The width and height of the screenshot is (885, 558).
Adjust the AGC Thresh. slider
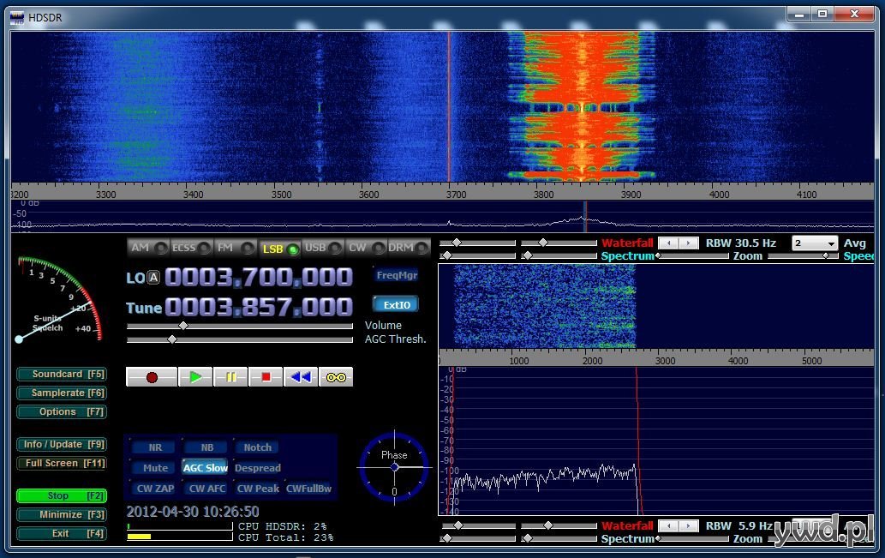(240, 339)
